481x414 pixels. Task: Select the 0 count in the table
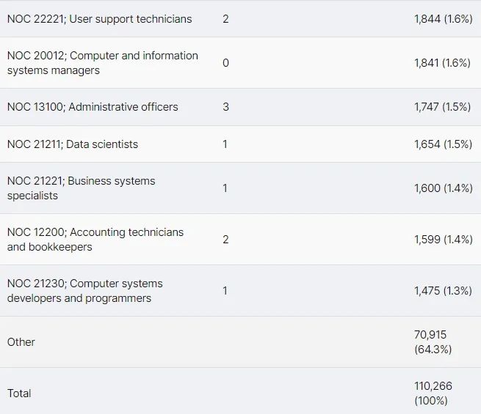[225, 63]
